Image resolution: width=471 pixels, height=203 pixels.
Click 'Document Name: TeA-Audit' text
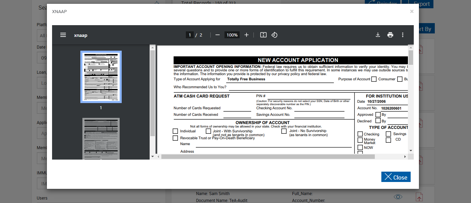[x=222, y=201]
